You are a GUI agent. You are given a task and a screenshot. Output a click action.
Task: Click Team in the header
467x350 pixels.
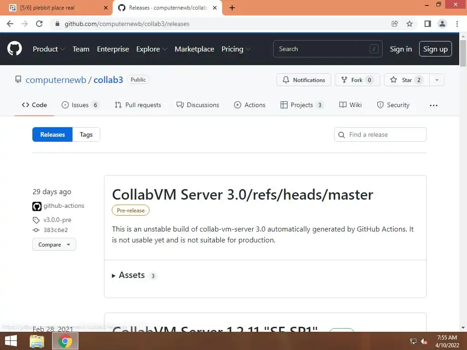81,49
